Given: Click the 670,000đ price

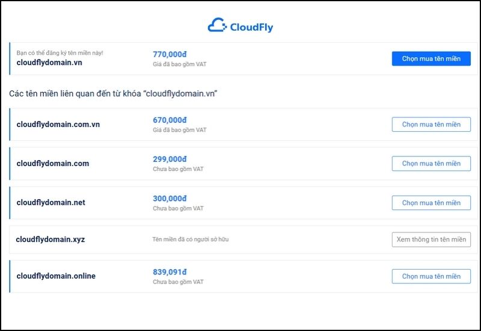Looking at the screenshot, I should tap(170, 120).
